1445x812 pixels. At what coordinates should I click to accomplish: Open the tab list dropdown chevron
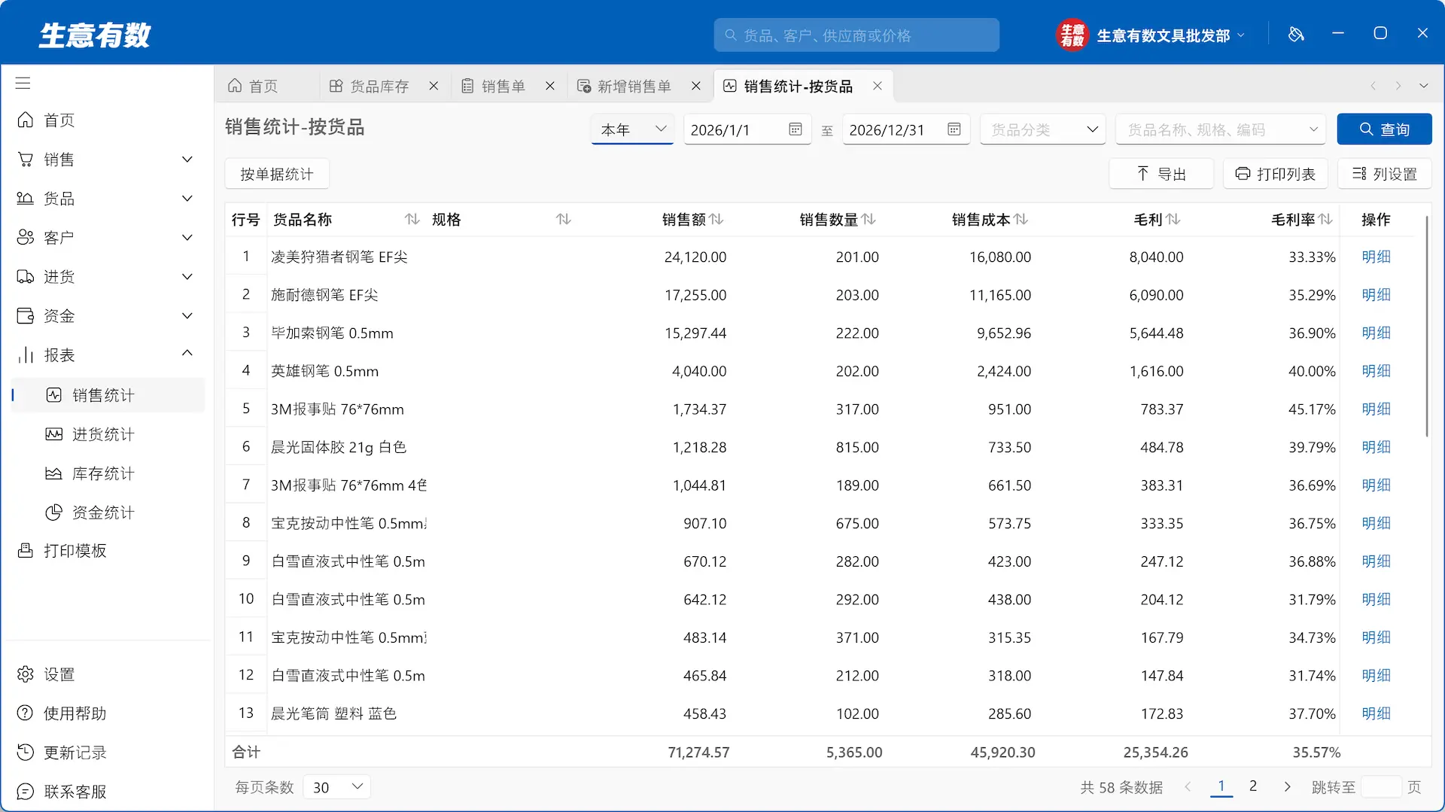(1424, 86)
